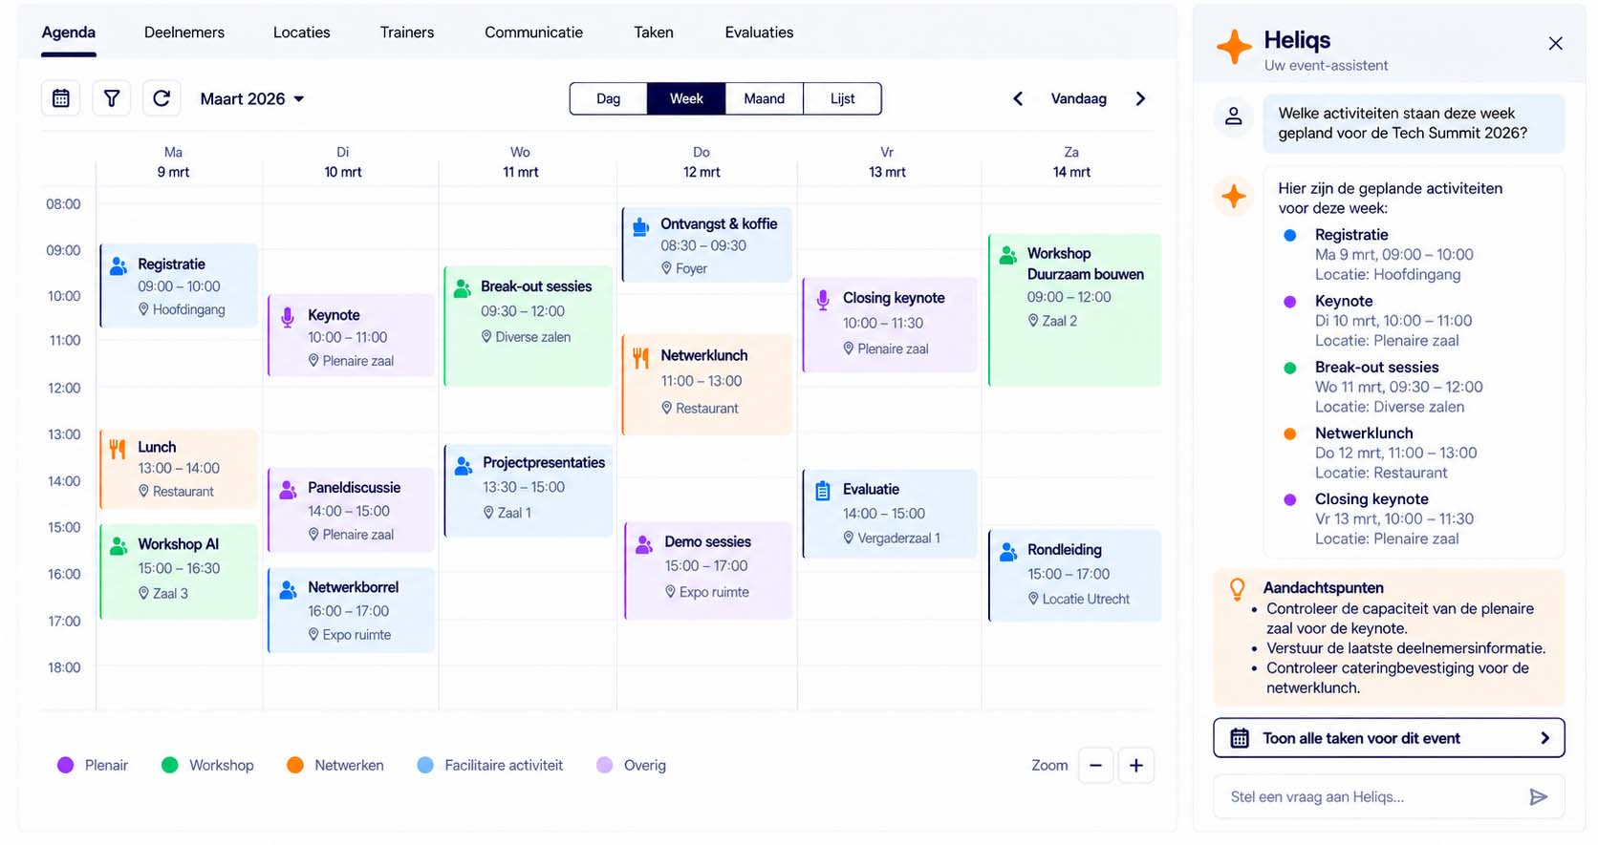Go to previous week arrow

pyautogui.click(x=1018, y=98)
